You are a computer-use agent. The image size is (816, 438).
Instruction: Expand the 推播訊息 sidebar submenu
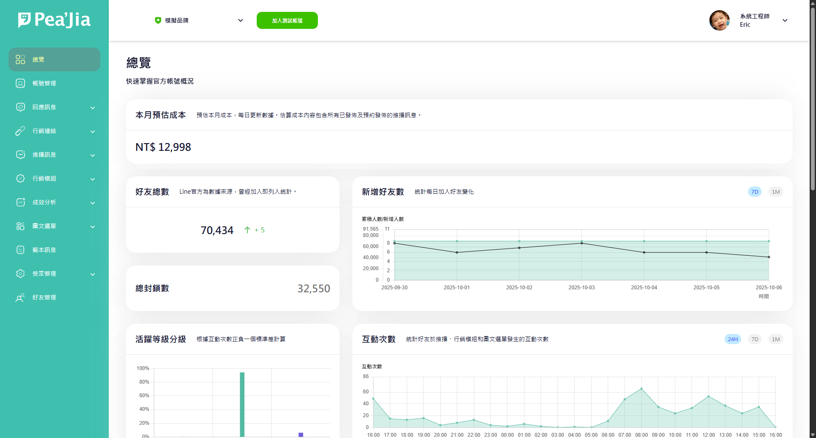tap(93, 155)
